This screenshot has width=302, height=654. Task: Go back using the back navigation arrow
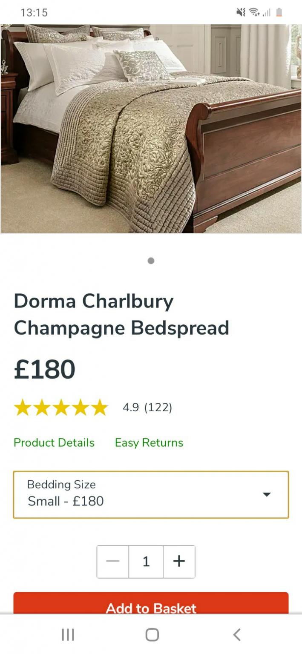(237, 634)
